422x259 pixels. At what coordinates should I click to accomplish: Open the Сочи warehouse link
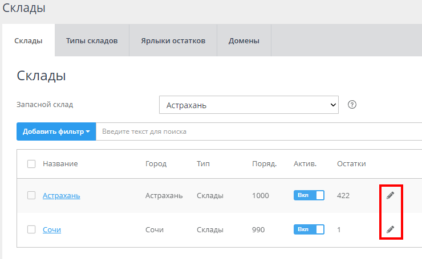pos(51,229)
